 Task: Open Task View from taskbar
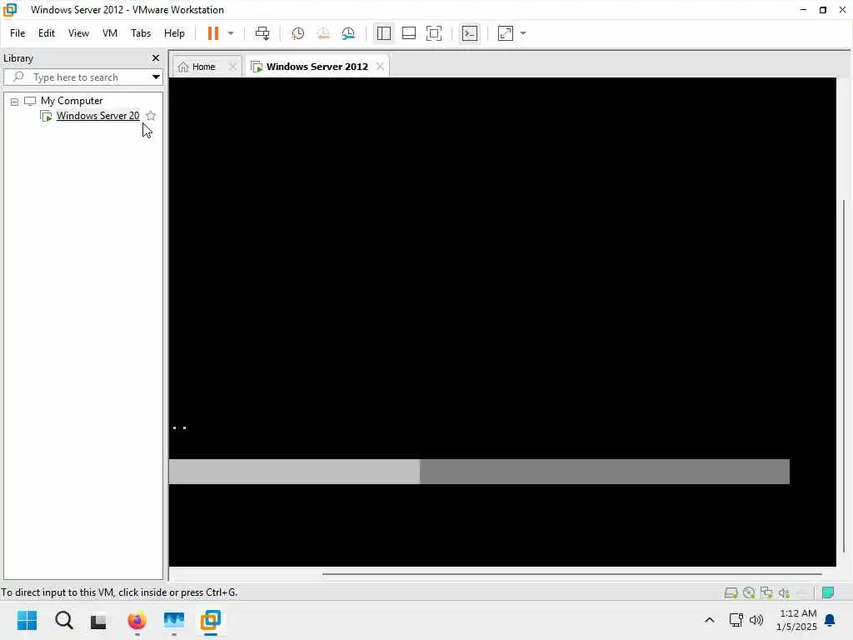click(98, 621)
